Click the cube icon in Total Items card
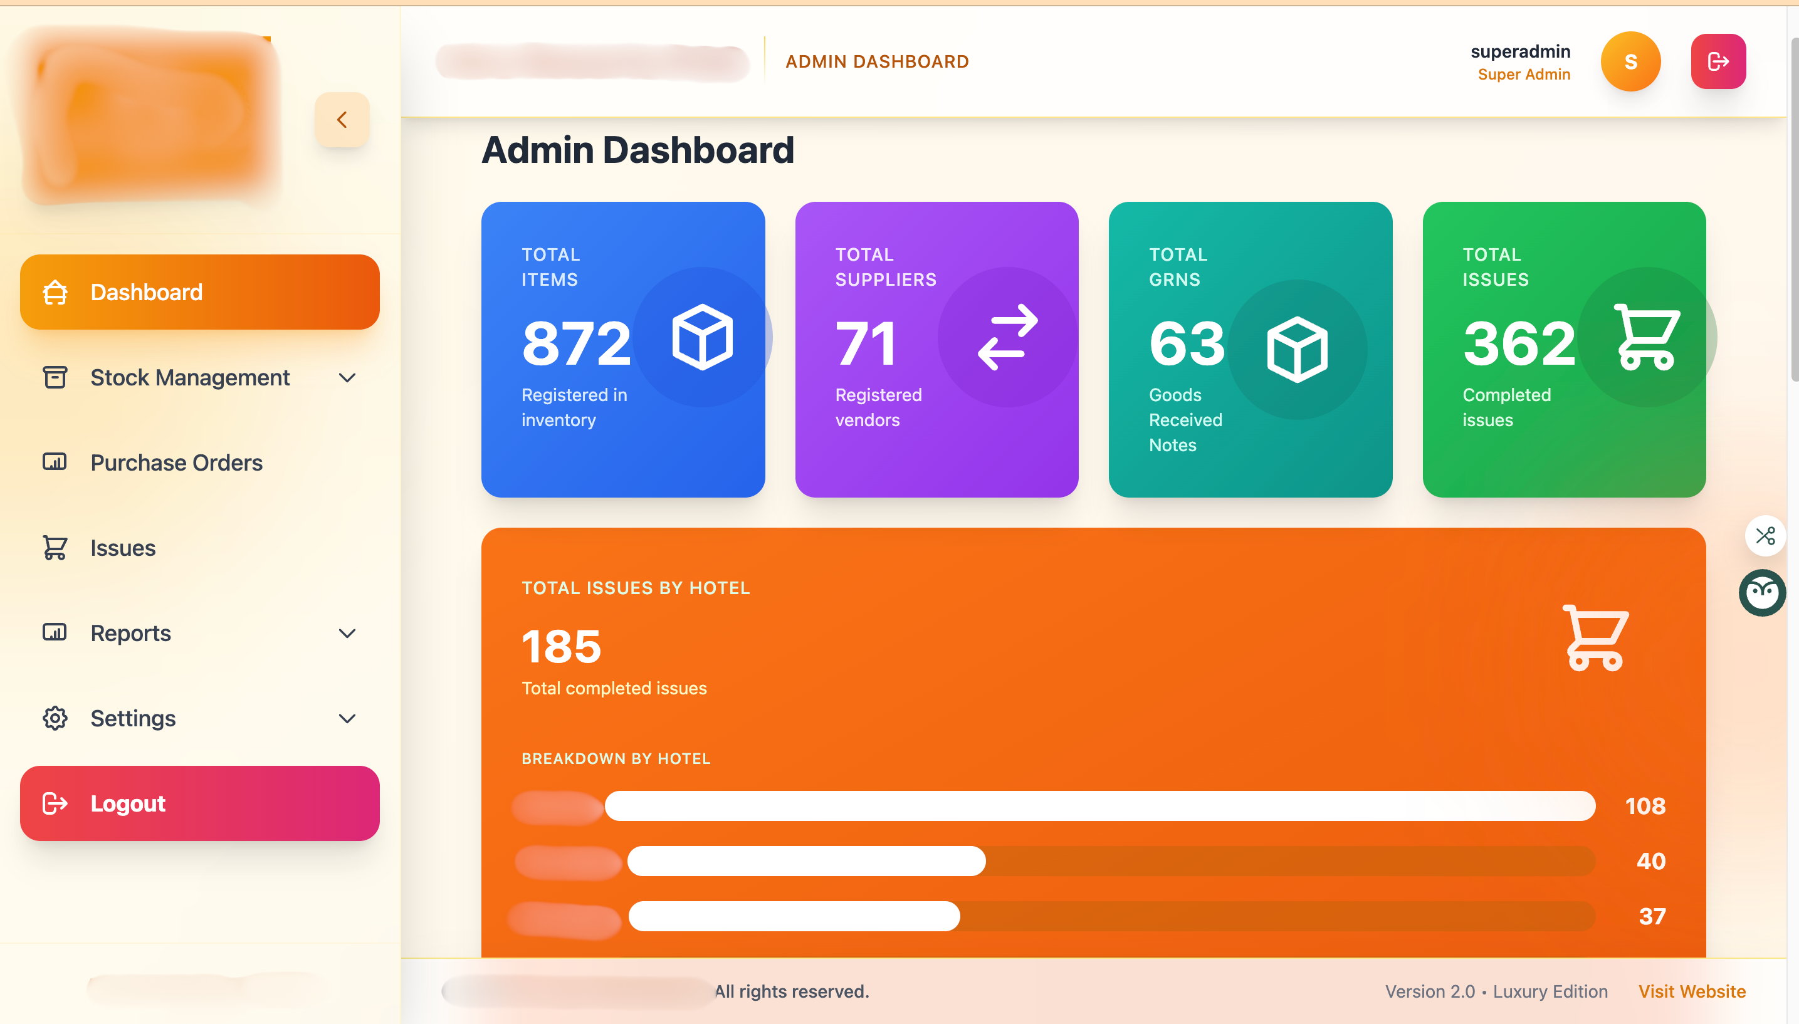Screen dimensions: 1799x1024 (x=702, y=337)
